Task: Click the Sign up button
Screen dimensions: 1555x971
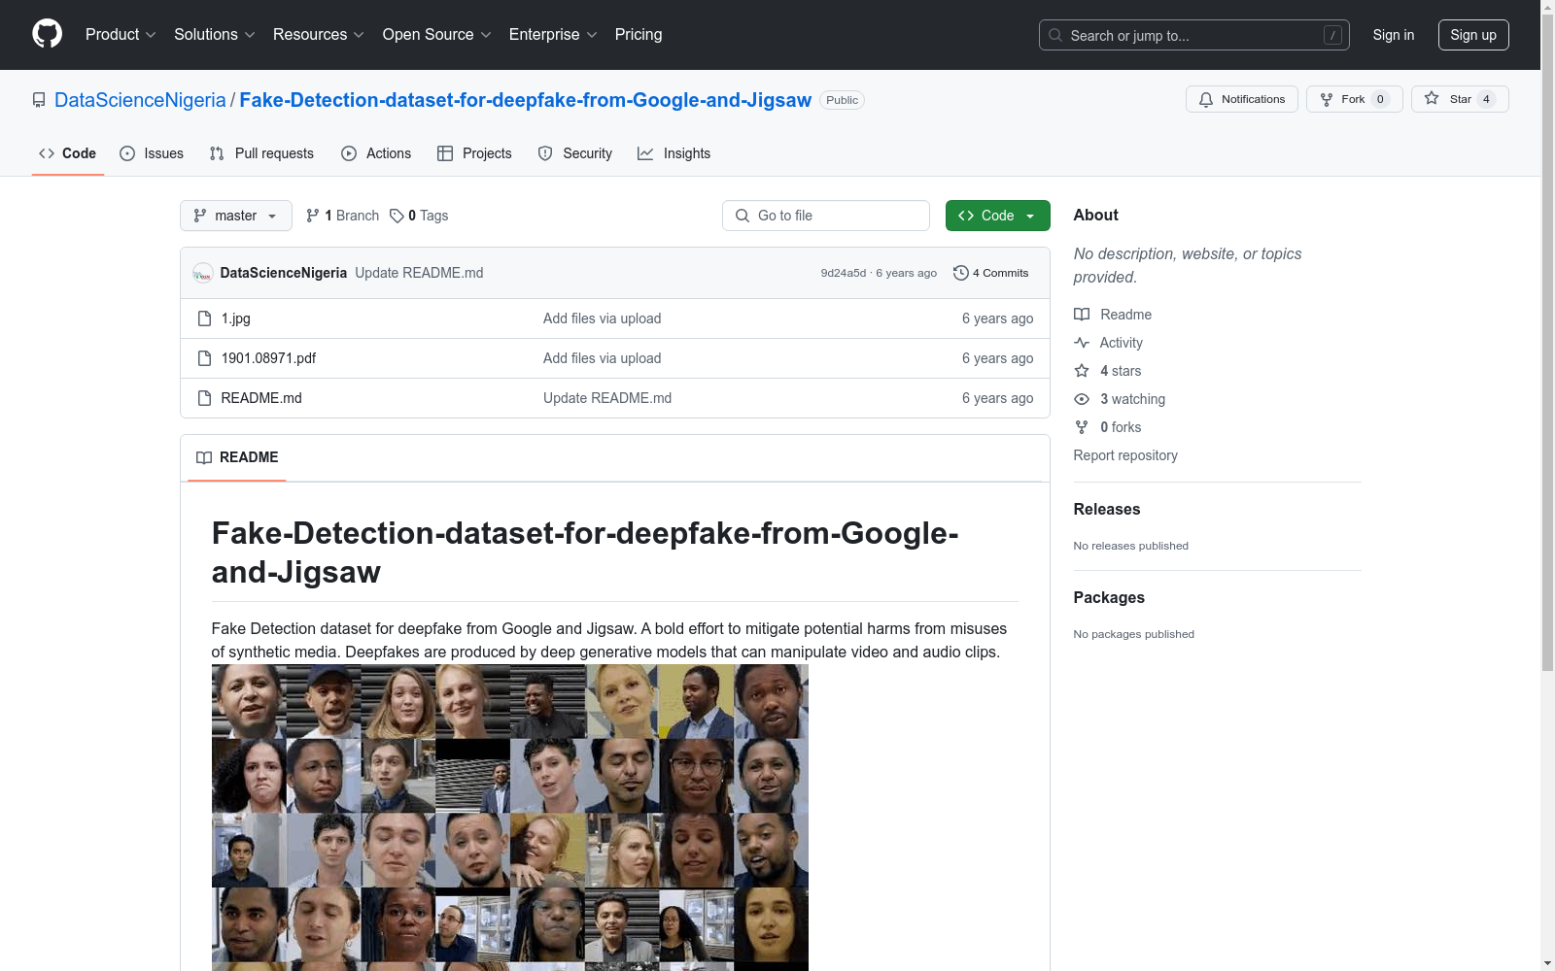Action: tap(1473, 35)
